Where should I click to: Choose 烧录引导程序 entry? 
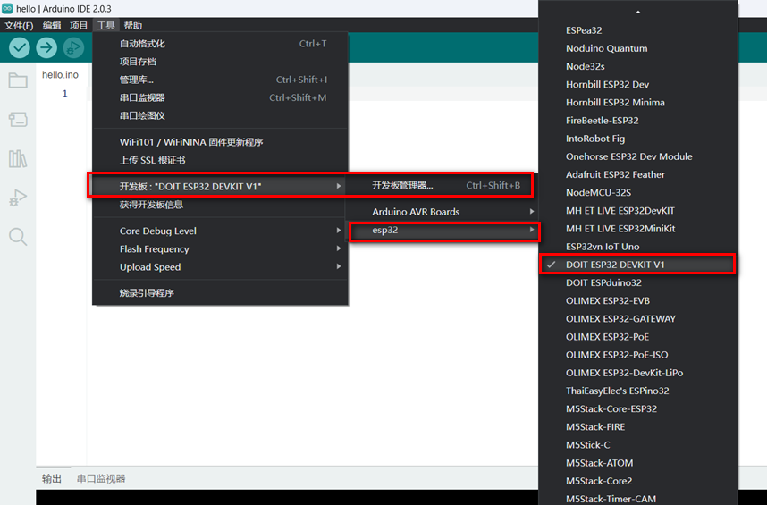pyautogui.click(x=220, y=293)
